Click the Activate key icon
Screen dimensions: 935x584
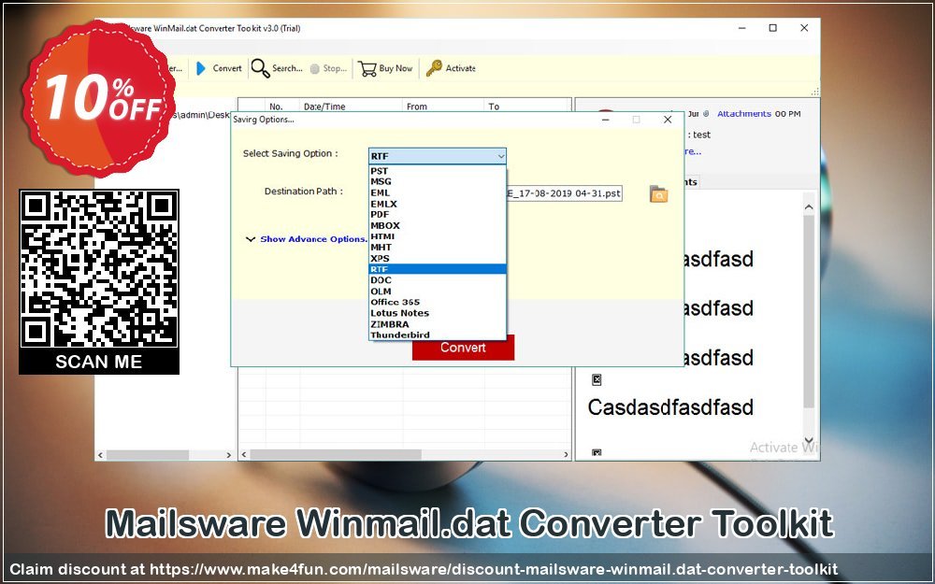pyautogui.click(x=434, y=68)
